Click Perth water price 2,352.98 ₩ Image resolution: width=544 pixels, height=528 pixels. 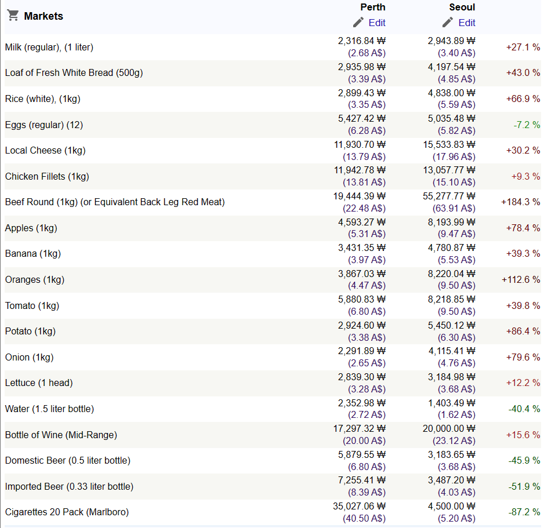[361, 403]
